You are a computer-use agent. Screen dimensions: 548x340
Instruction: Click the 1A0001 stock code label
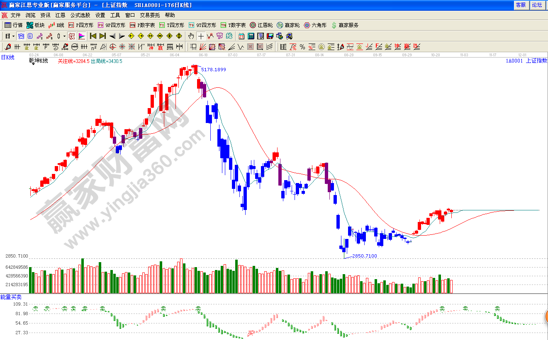tap(514, 61)
